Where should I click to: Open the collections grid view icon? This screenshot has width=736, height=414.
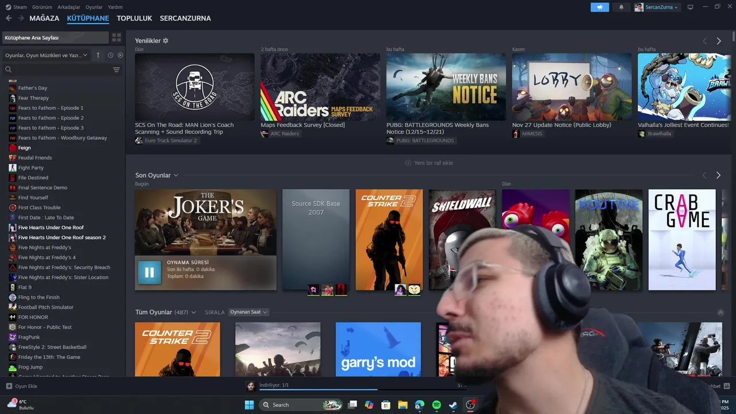click(x=117, y=37)
